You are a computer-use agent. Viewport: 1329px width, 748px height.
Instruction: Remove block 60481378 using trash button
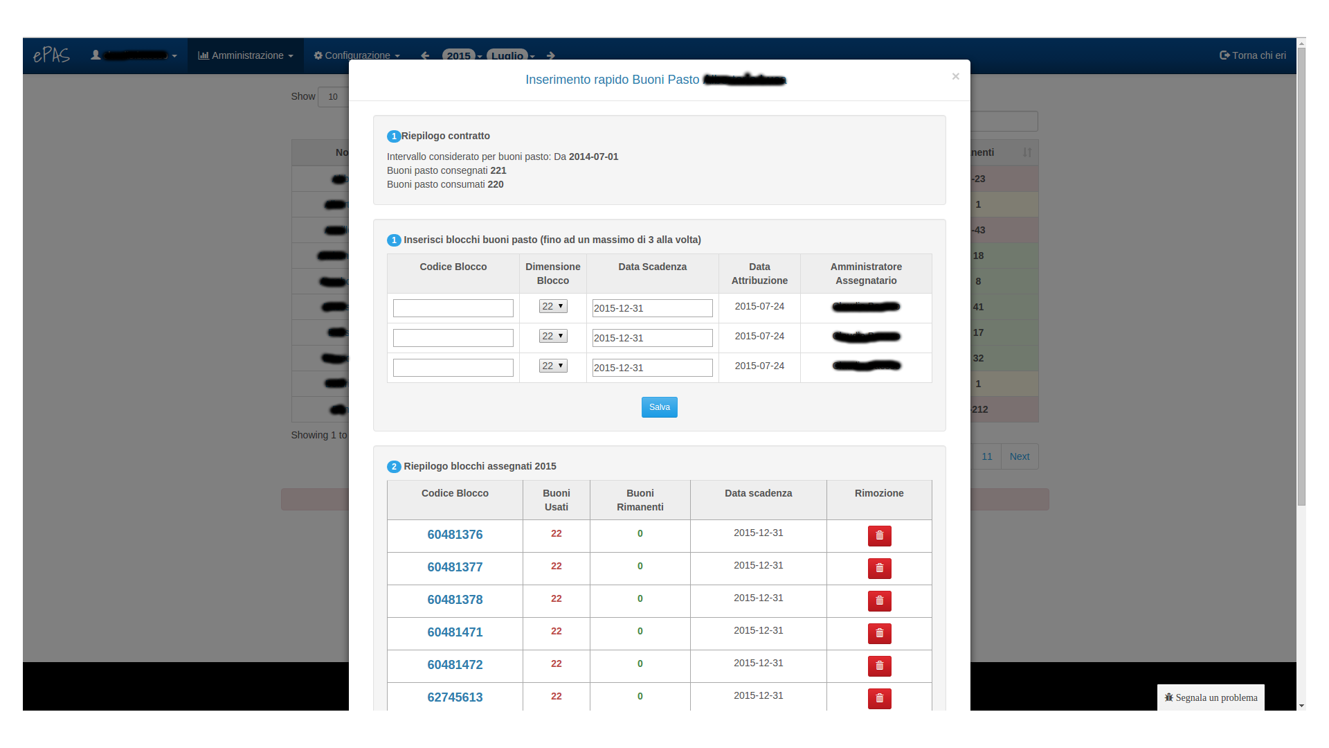click(879, 600)
